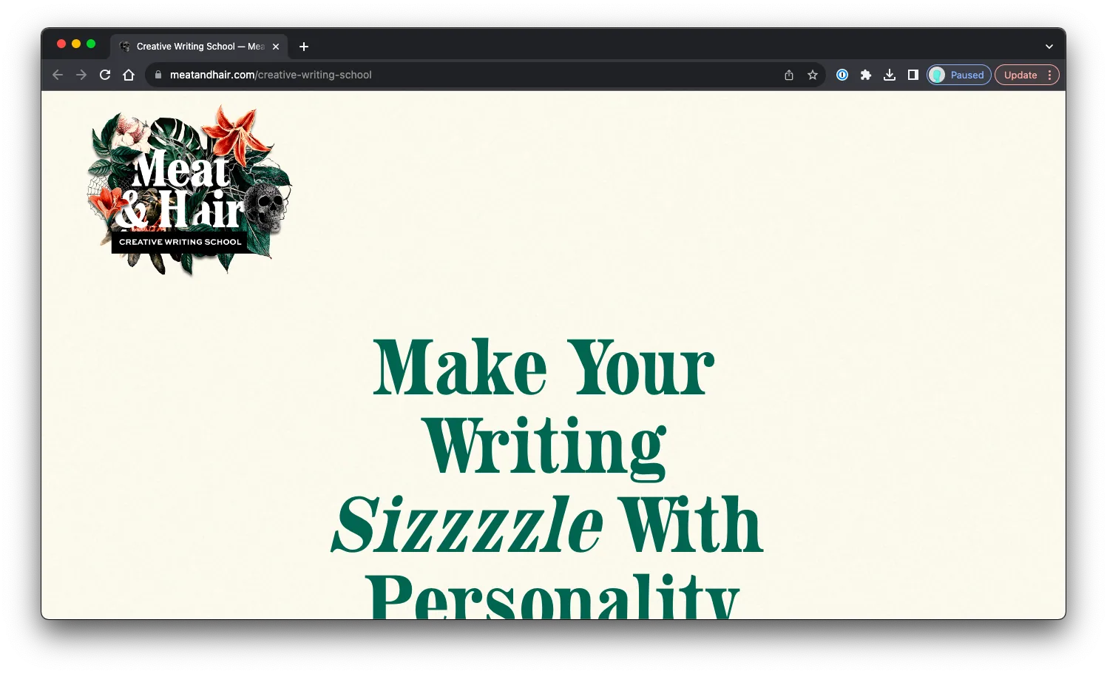Screen dimensions: 1107x674
Task: Minimize the window with yellow button
Action: point(76,44)
